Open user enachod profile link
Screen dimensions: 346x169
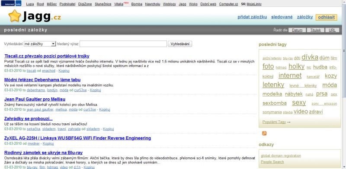coord(48,71)
